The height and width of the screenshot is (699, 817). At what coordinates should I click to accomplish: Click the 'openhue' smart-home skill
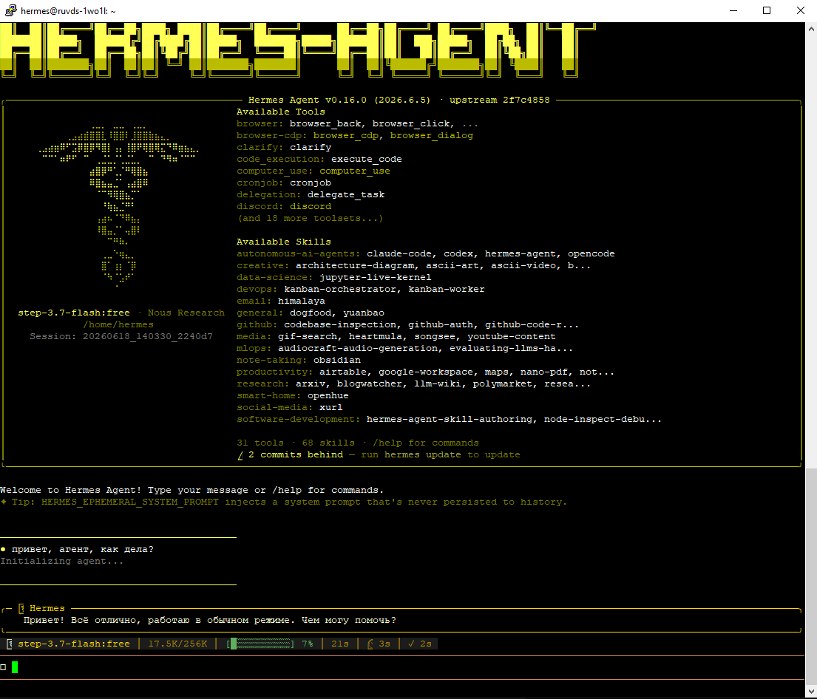coord(328,396)
